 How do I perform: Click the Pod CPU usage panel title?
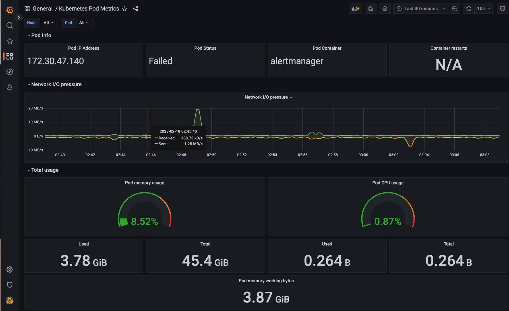tap(388, 183)
